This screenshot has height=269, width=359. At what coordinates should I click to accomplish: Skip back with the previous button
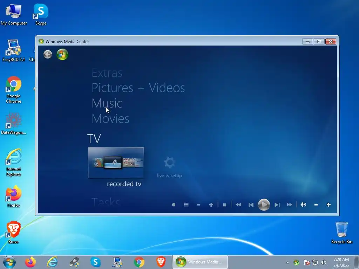(x=251, y=205)
